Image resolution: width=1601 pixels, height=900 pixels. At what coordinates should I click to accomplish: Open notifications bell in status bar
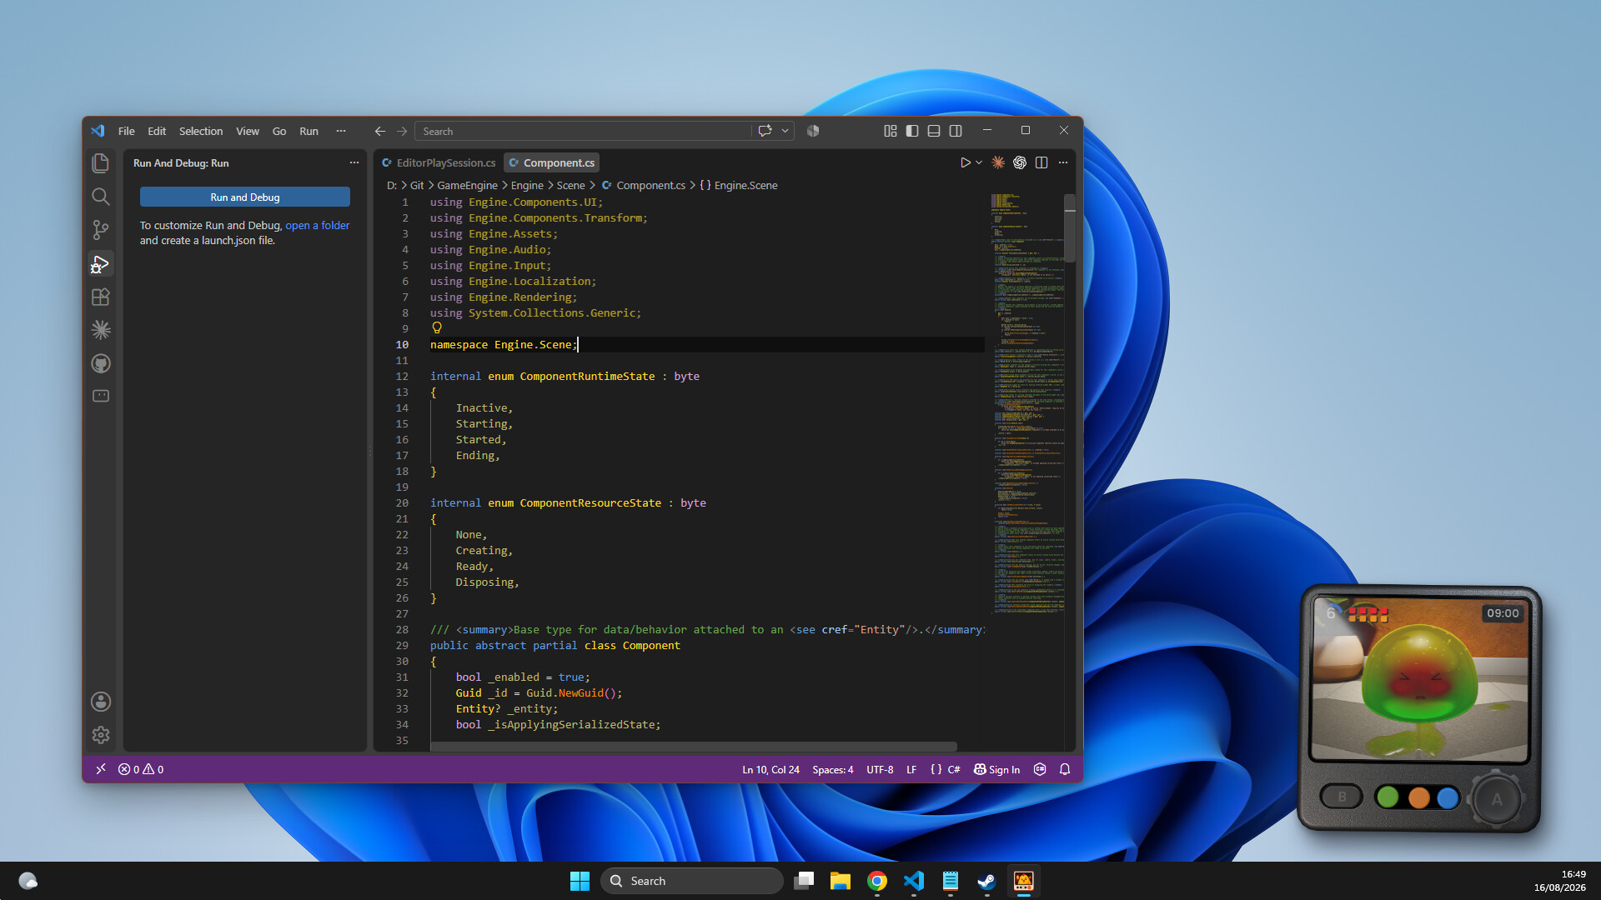1065,769
